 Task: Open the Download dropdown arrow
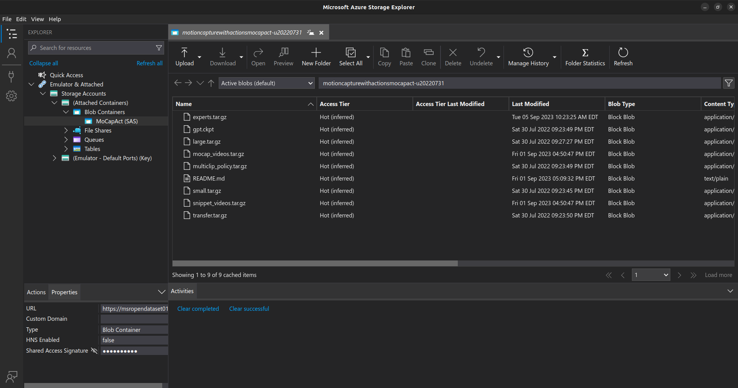click(x=241, y=57)
